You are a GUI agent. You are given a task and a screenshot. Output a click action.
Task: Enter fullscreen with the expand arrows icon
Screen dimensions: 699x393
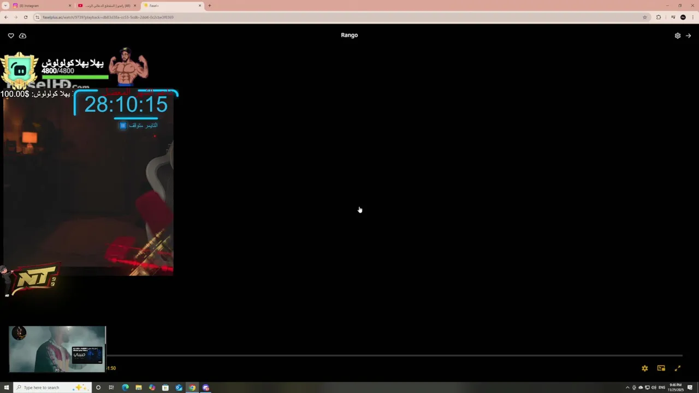678,368
